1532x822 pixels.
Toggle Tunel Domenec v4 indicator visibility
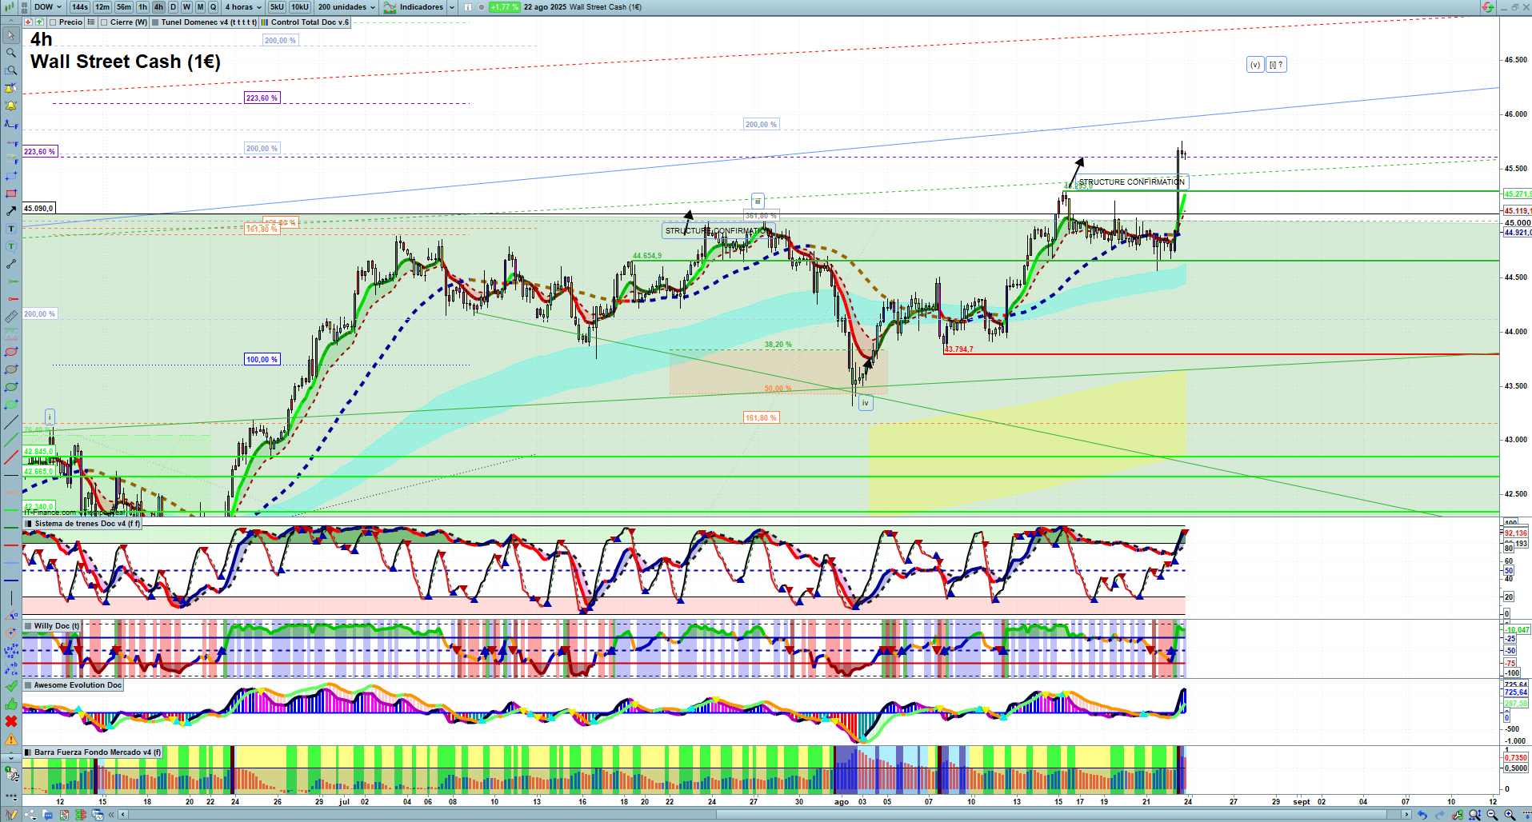[155, 22]
